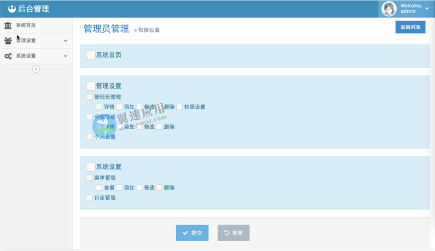The height and width of the screenshot is (251, 435).
Task: Expand the 管理设置 sidebar chevron
Action: coord(65,41)
